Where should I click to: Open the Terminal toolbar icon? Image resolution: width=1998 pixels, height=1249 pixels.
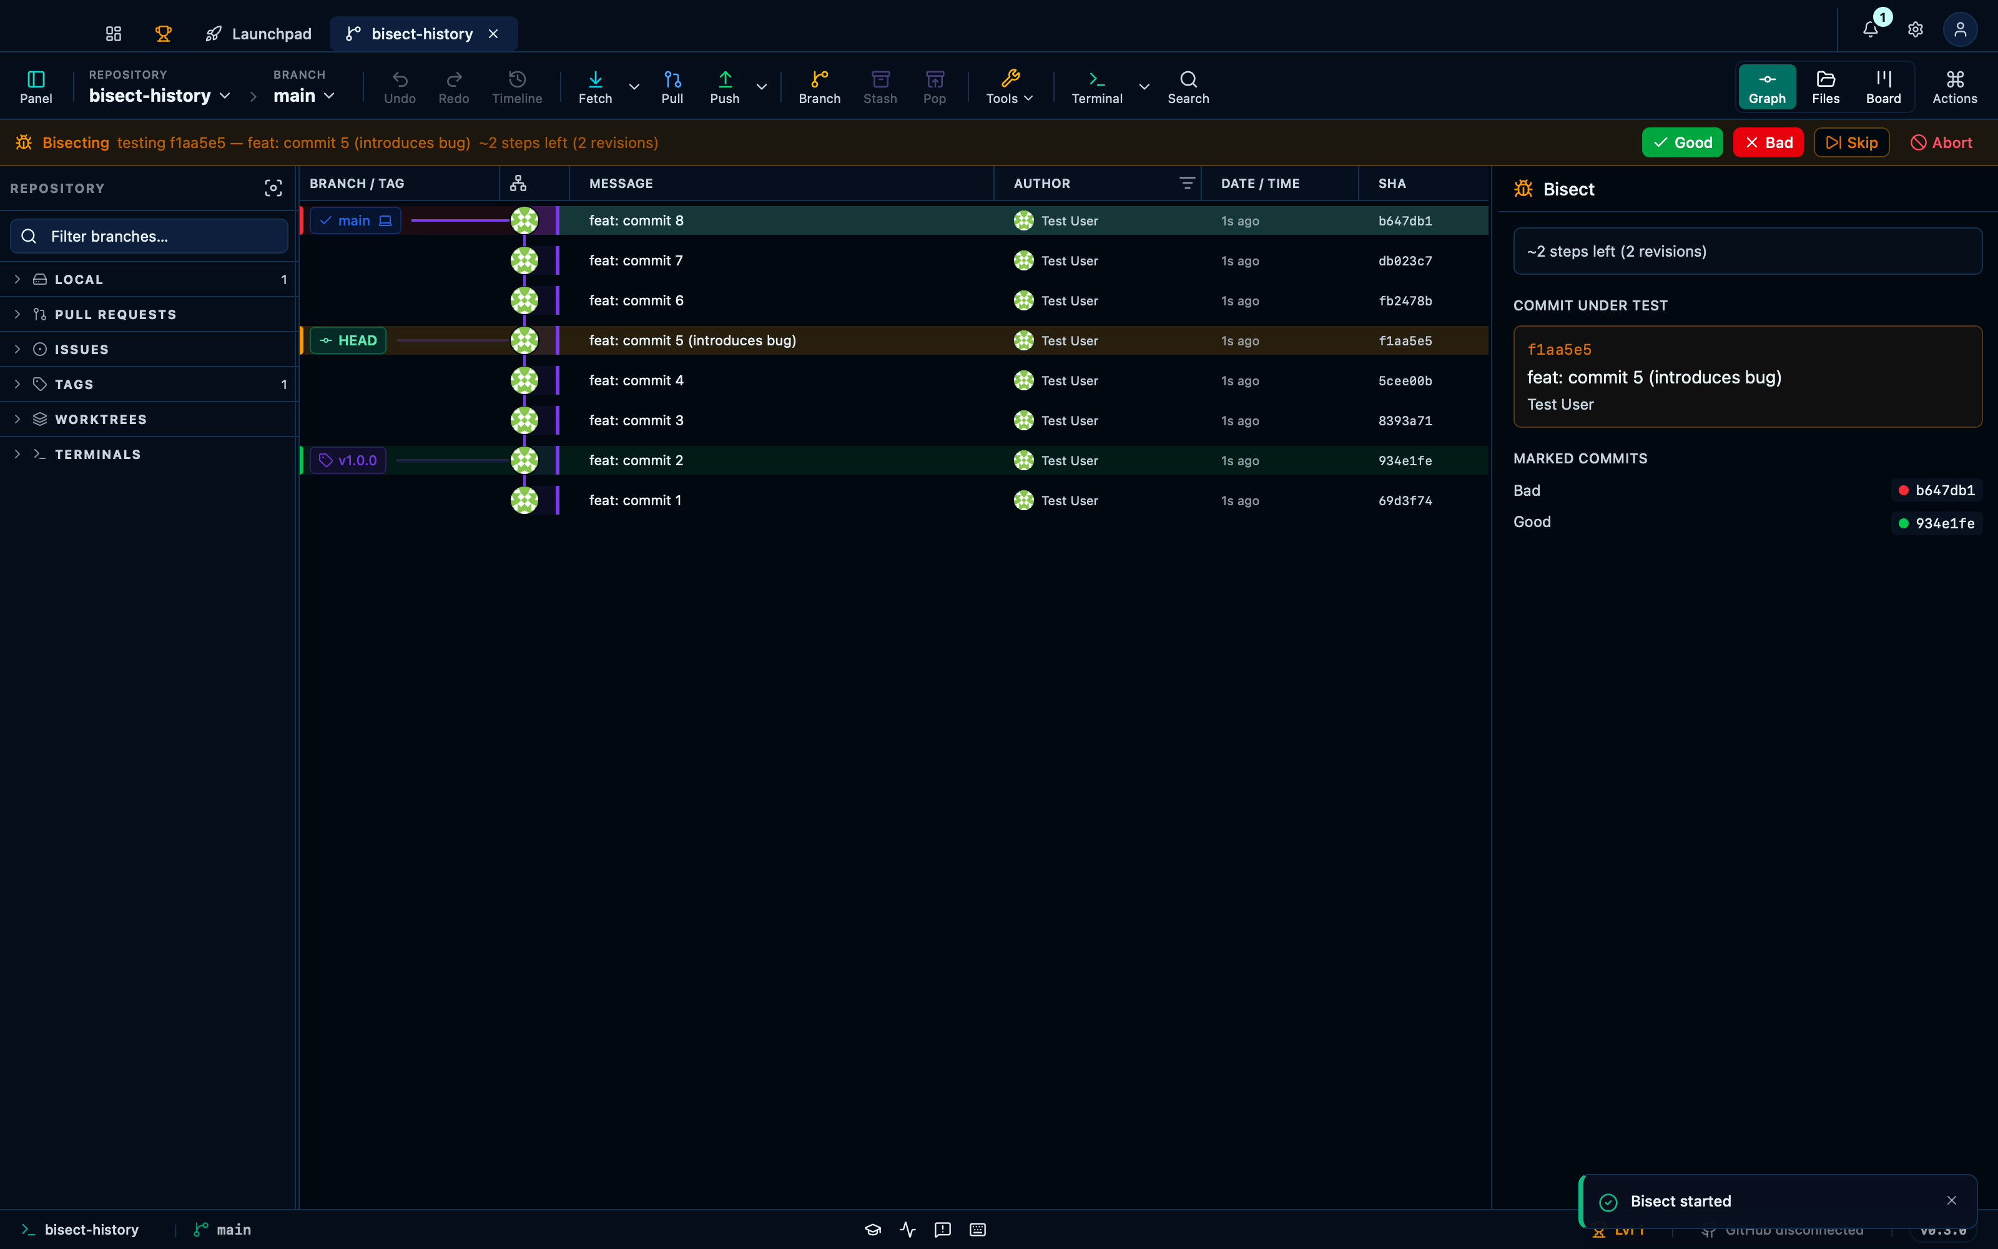pyautogui.click(x=1096, y=87)
